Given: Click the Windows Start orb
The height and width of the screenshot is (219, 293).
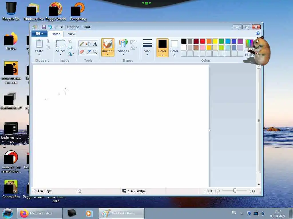Looking at the screenshot, I should point(8,213).
